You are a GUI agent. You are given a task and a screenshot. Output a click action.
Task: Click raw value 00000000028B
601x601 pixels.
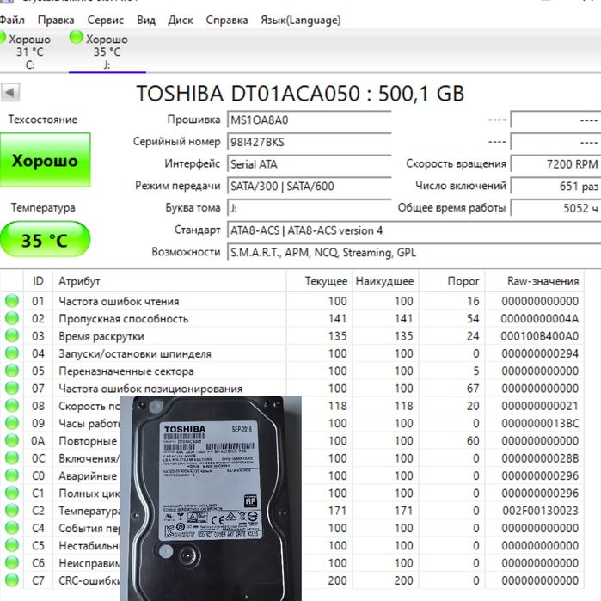540,458
